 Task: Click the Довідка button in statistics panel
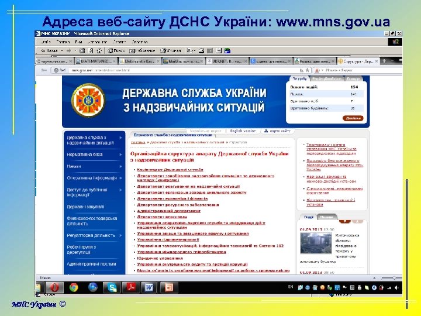click(x=353, y=118)
